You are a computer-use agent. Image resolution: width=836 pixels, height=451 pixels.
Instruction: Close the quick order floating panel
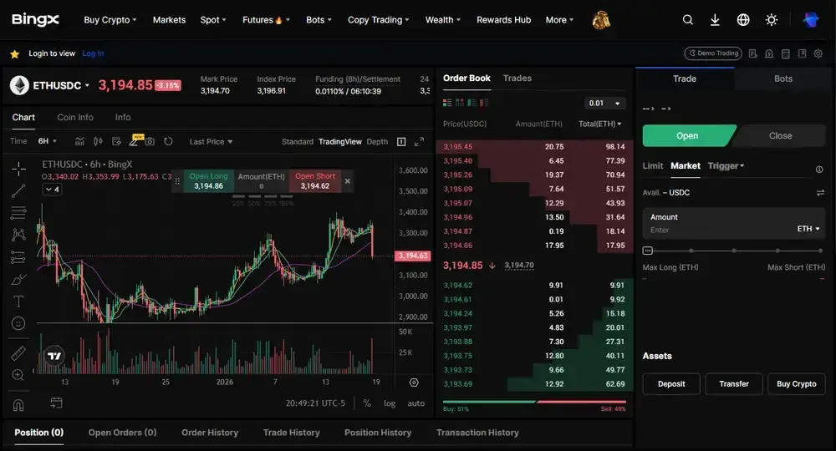(x=347, y=181)
